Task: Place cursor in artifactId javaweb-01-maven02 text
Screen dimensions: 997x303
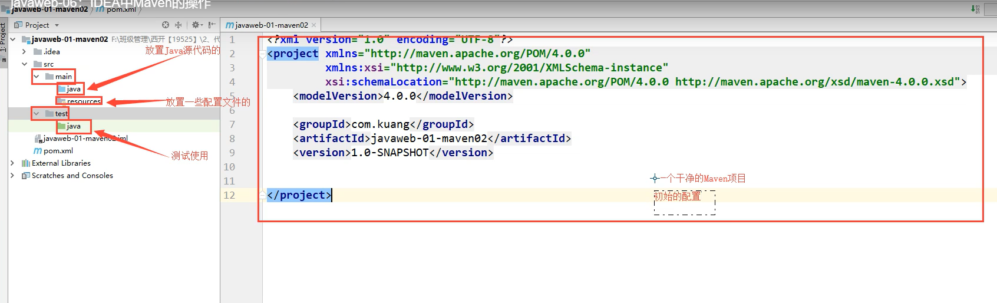Action: [429, 139]
